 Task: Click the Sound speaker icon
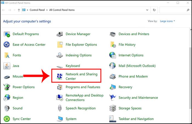coord(7,108)
